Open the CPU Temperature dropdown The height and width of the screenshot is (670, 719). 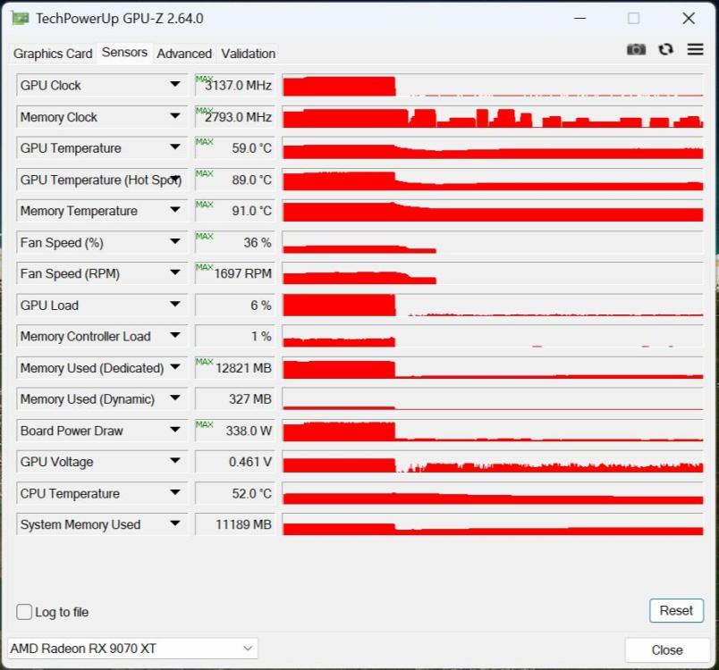point(174,493)
